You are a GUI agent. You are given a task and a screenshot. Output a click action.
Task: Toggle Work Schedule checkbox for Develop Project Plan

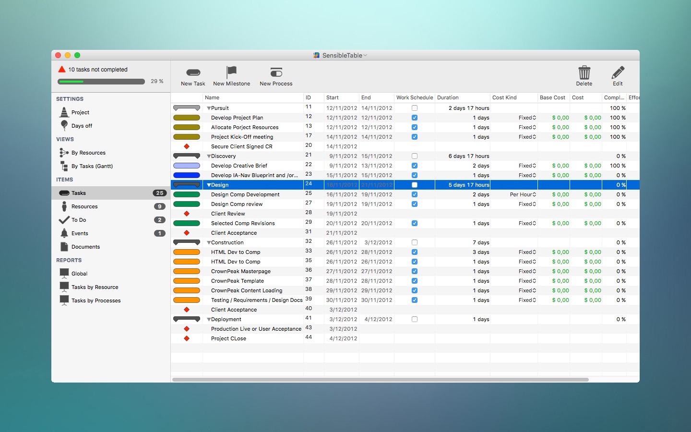tap(415, 118)
